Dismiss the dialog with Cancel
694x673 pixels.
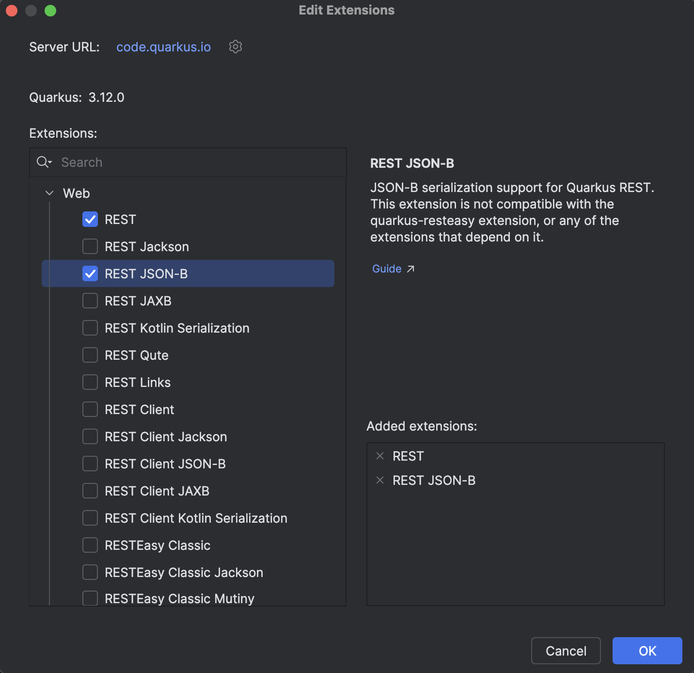coord(566,651)
